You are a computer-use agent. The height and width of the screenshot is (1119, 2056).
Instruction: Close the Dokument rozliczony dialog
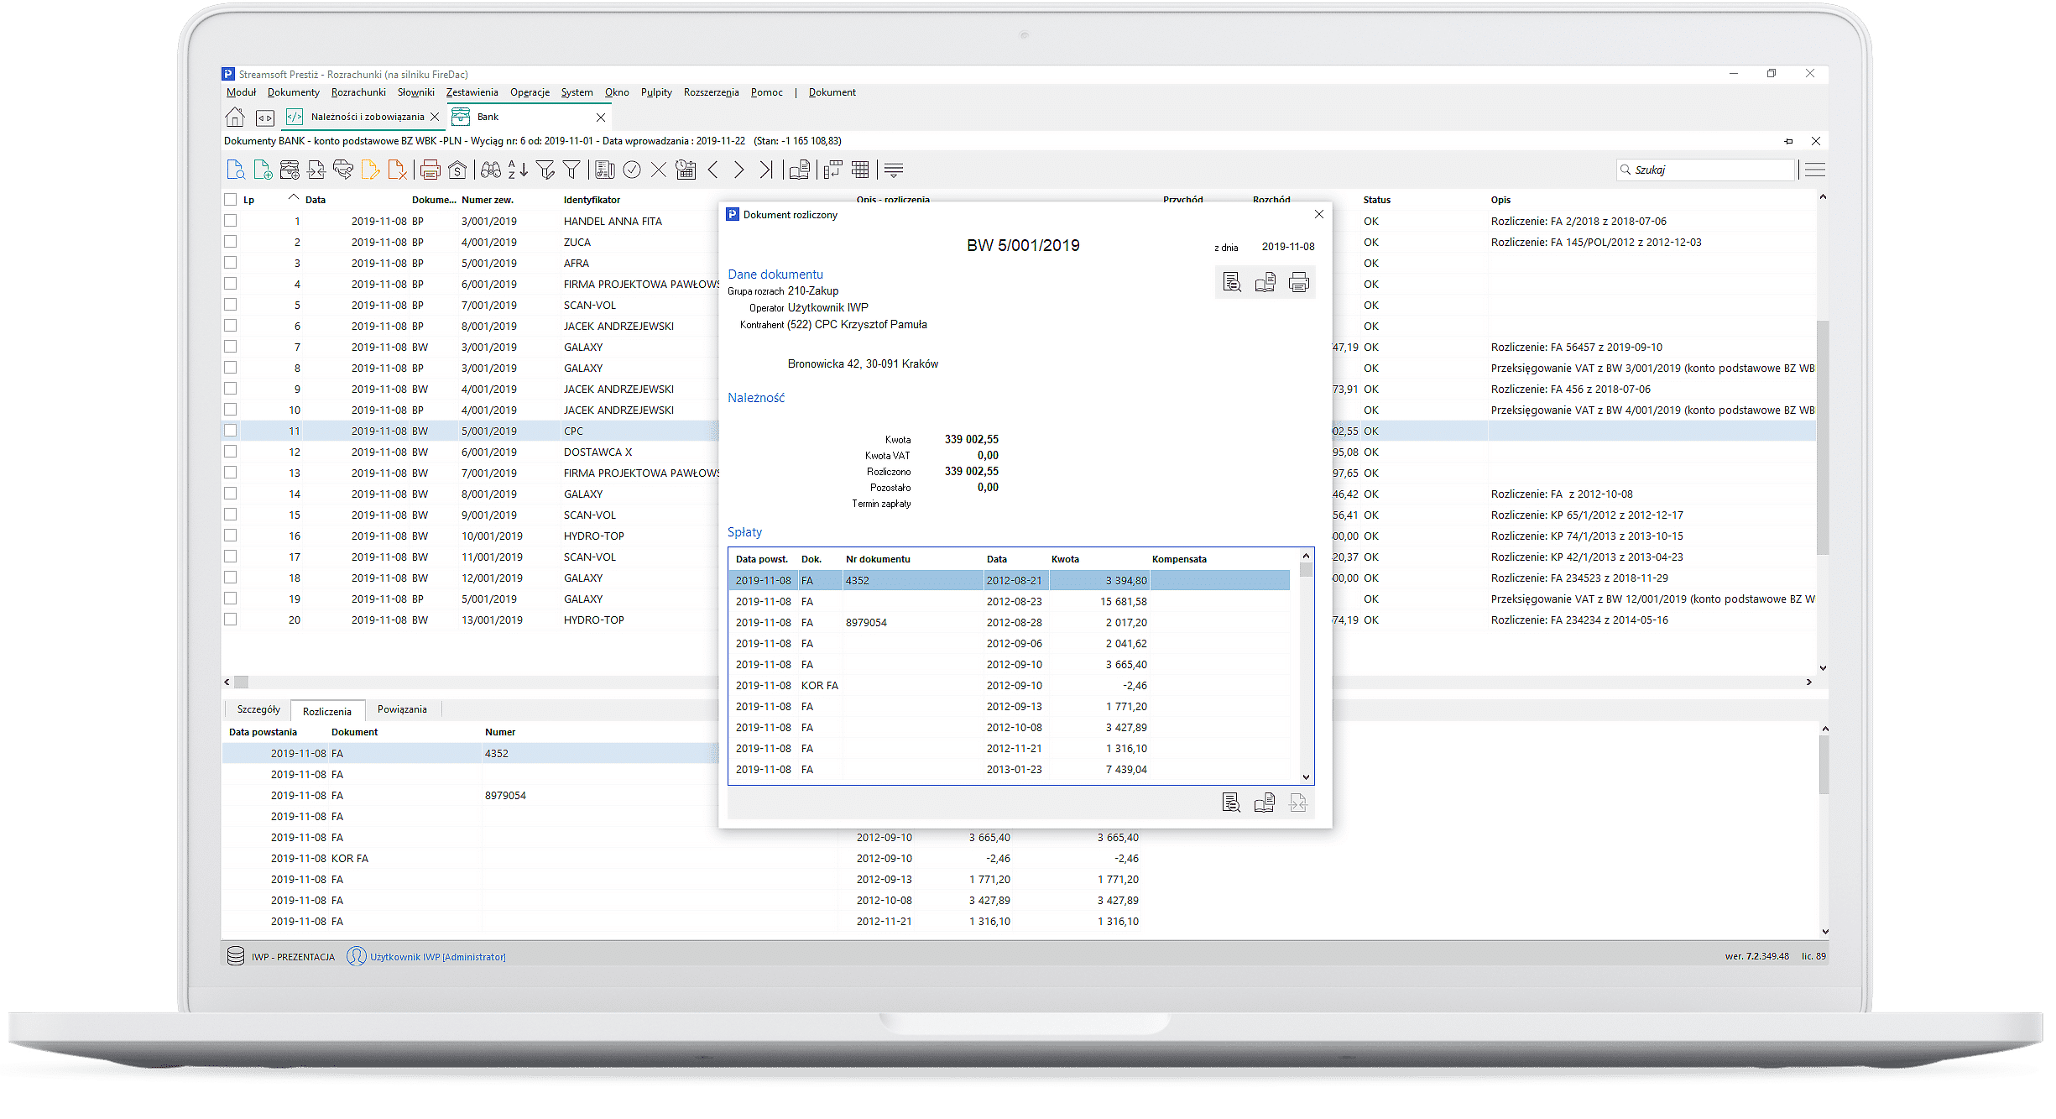coord(1318,214)
